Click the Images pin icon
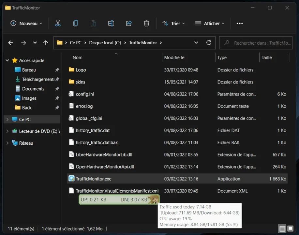The width and height of the screenshot is (299, 235). pos(57,98)
